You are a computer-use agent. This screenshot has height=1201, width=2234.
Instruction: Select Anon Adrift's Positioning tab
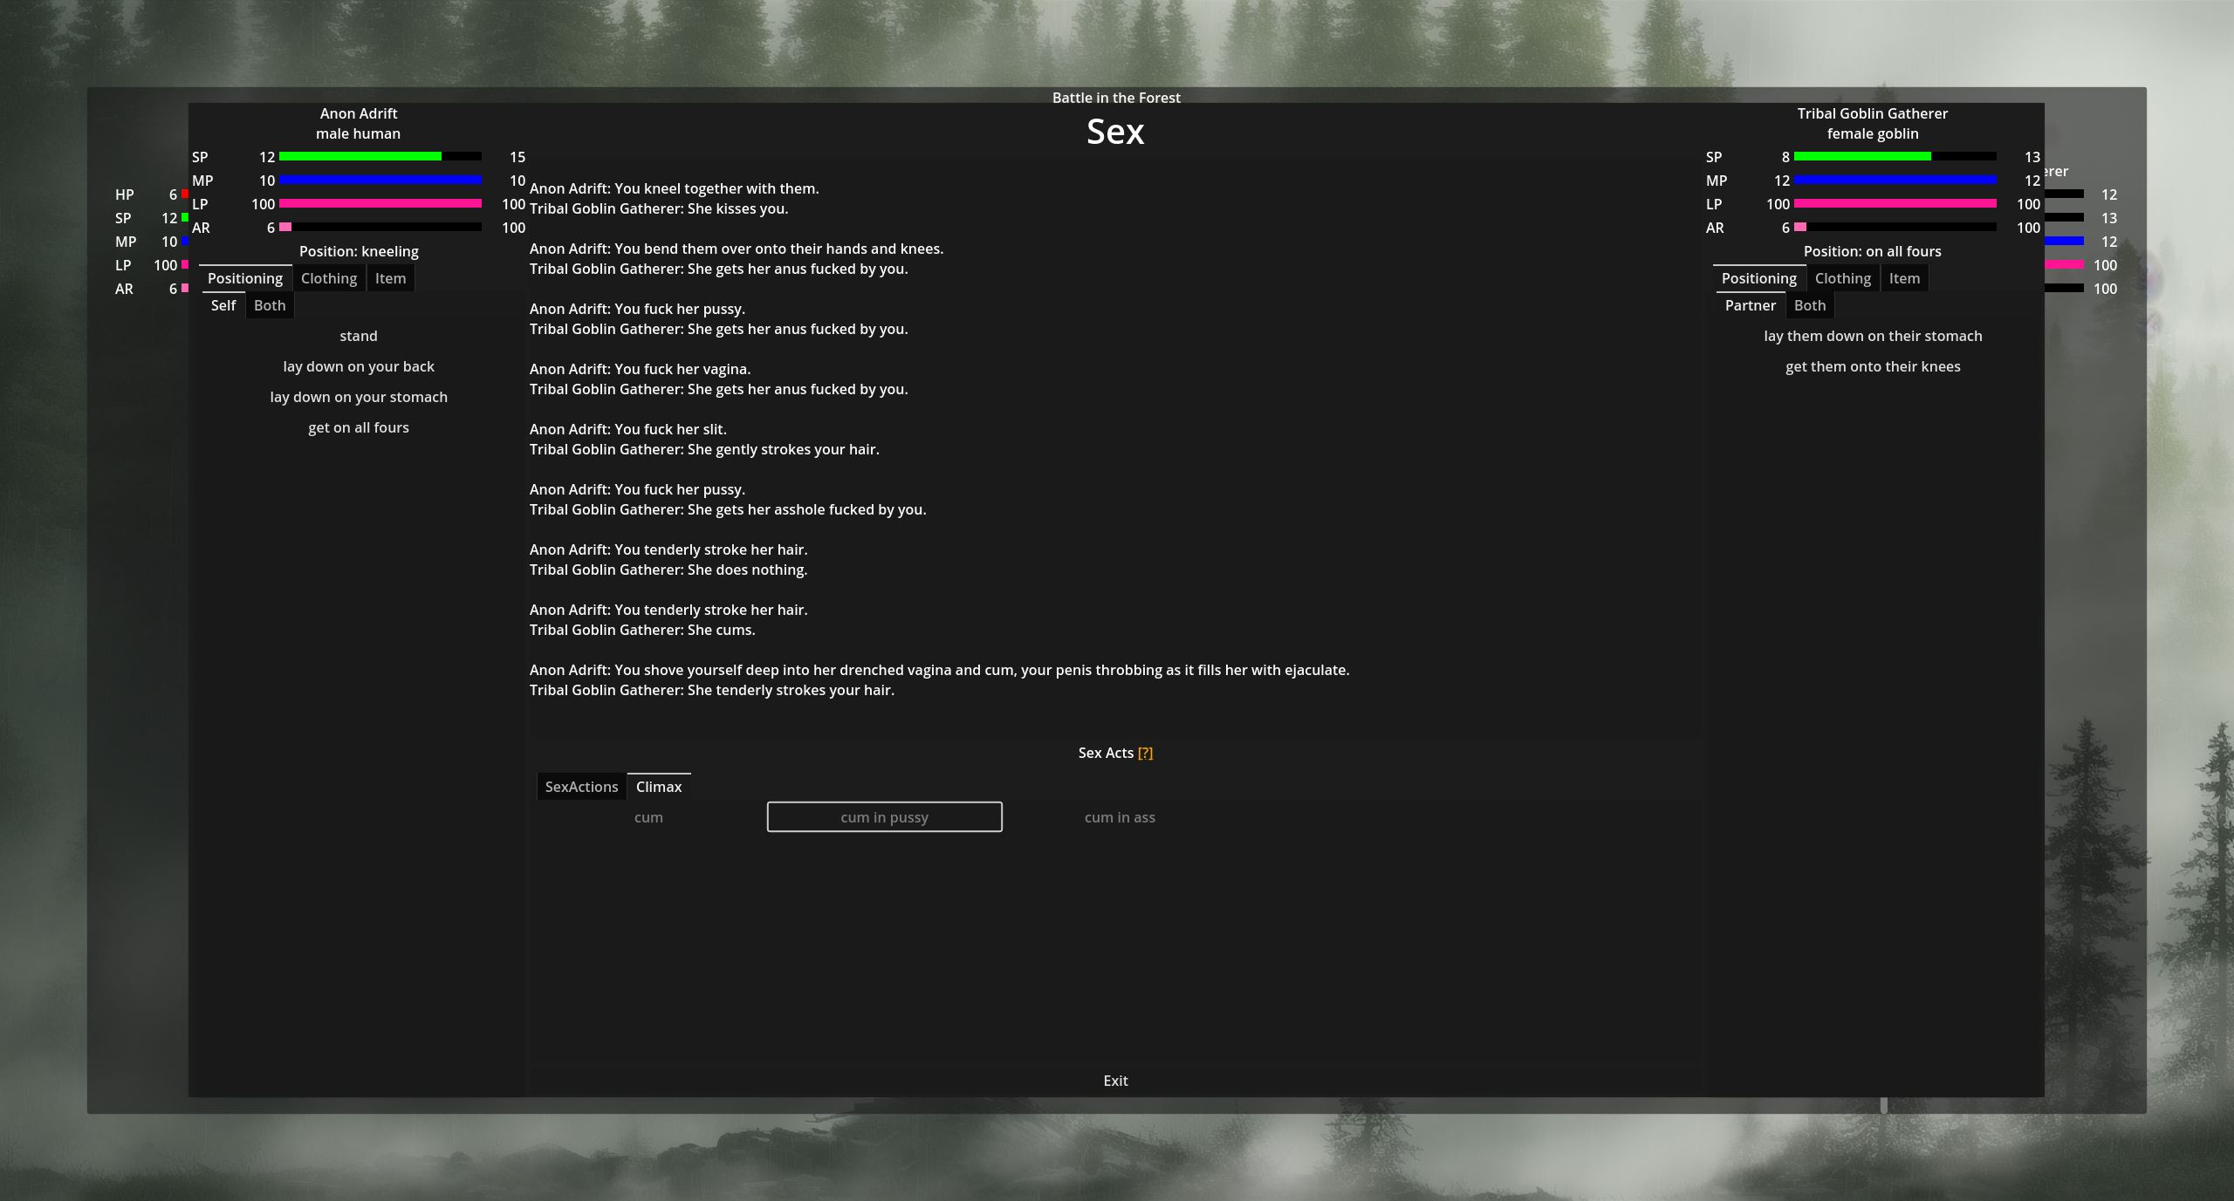tap(245, 278)
